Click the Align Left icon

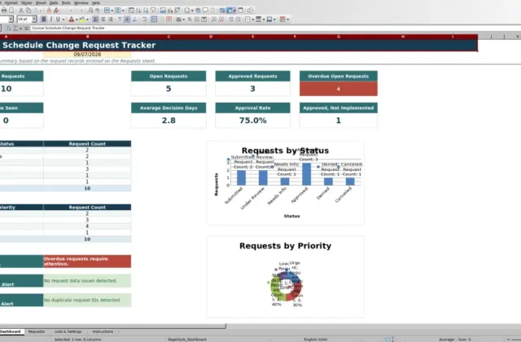tap(95, 20)
